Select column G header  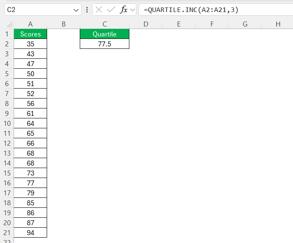pyautogui.click(x=245, y=24)
